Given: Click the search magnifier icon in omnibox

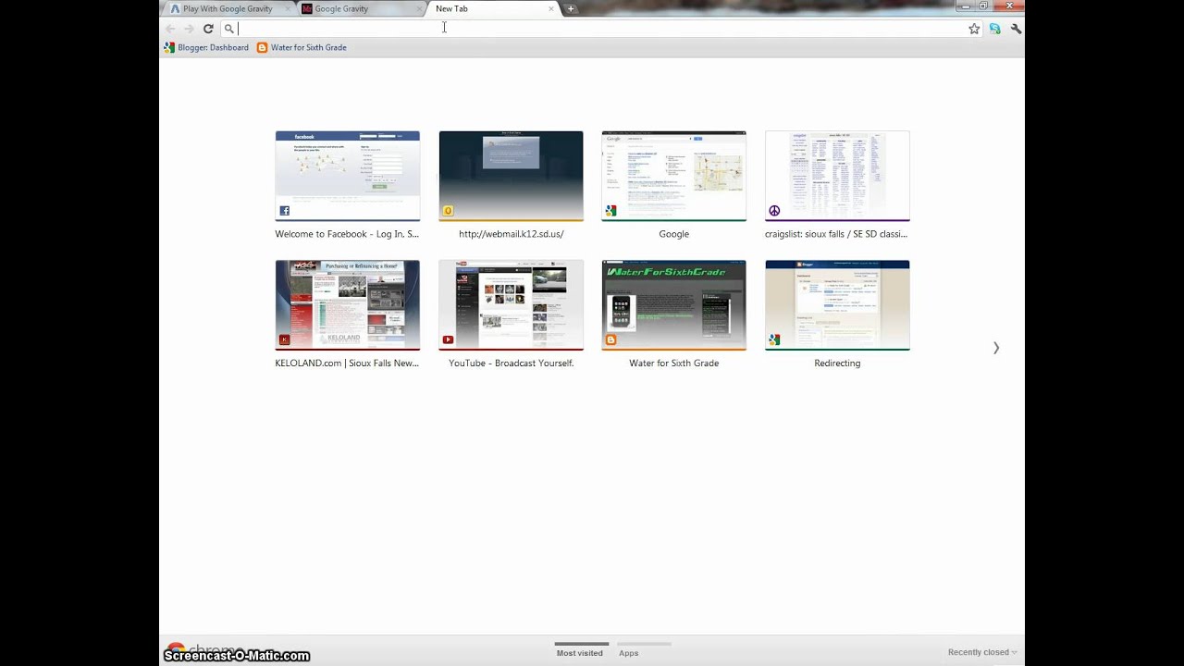Looking at the screenshot, I should [229, 29].
